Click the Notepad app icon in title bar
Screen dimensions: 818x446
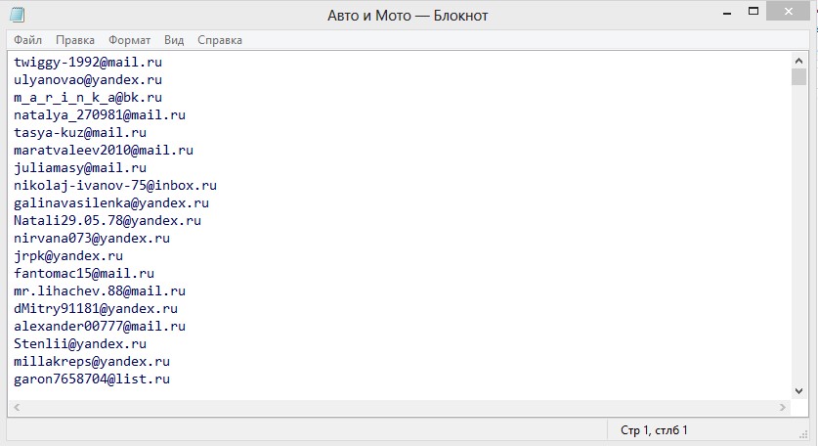[x=17, y=15]
